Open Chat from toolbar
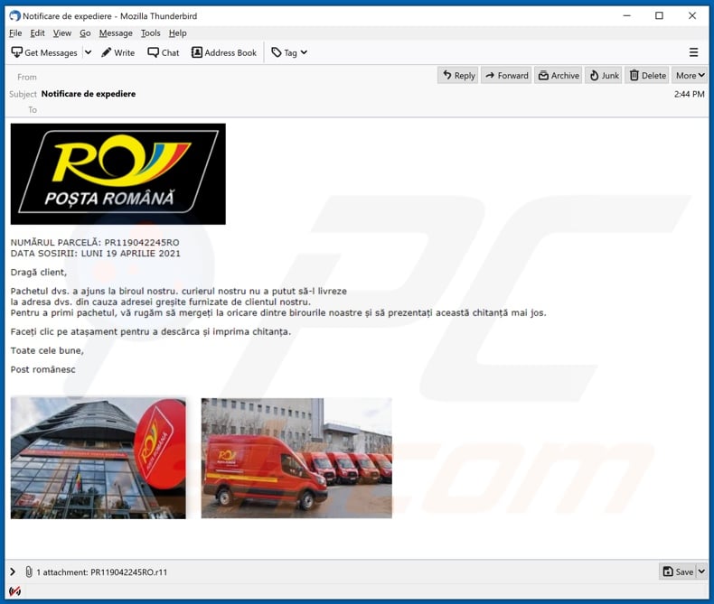Viewport: 714px width, 604px height. tap(163, 52)
